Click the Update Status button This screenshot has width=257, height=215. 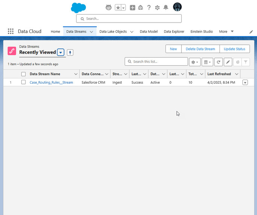234,49
